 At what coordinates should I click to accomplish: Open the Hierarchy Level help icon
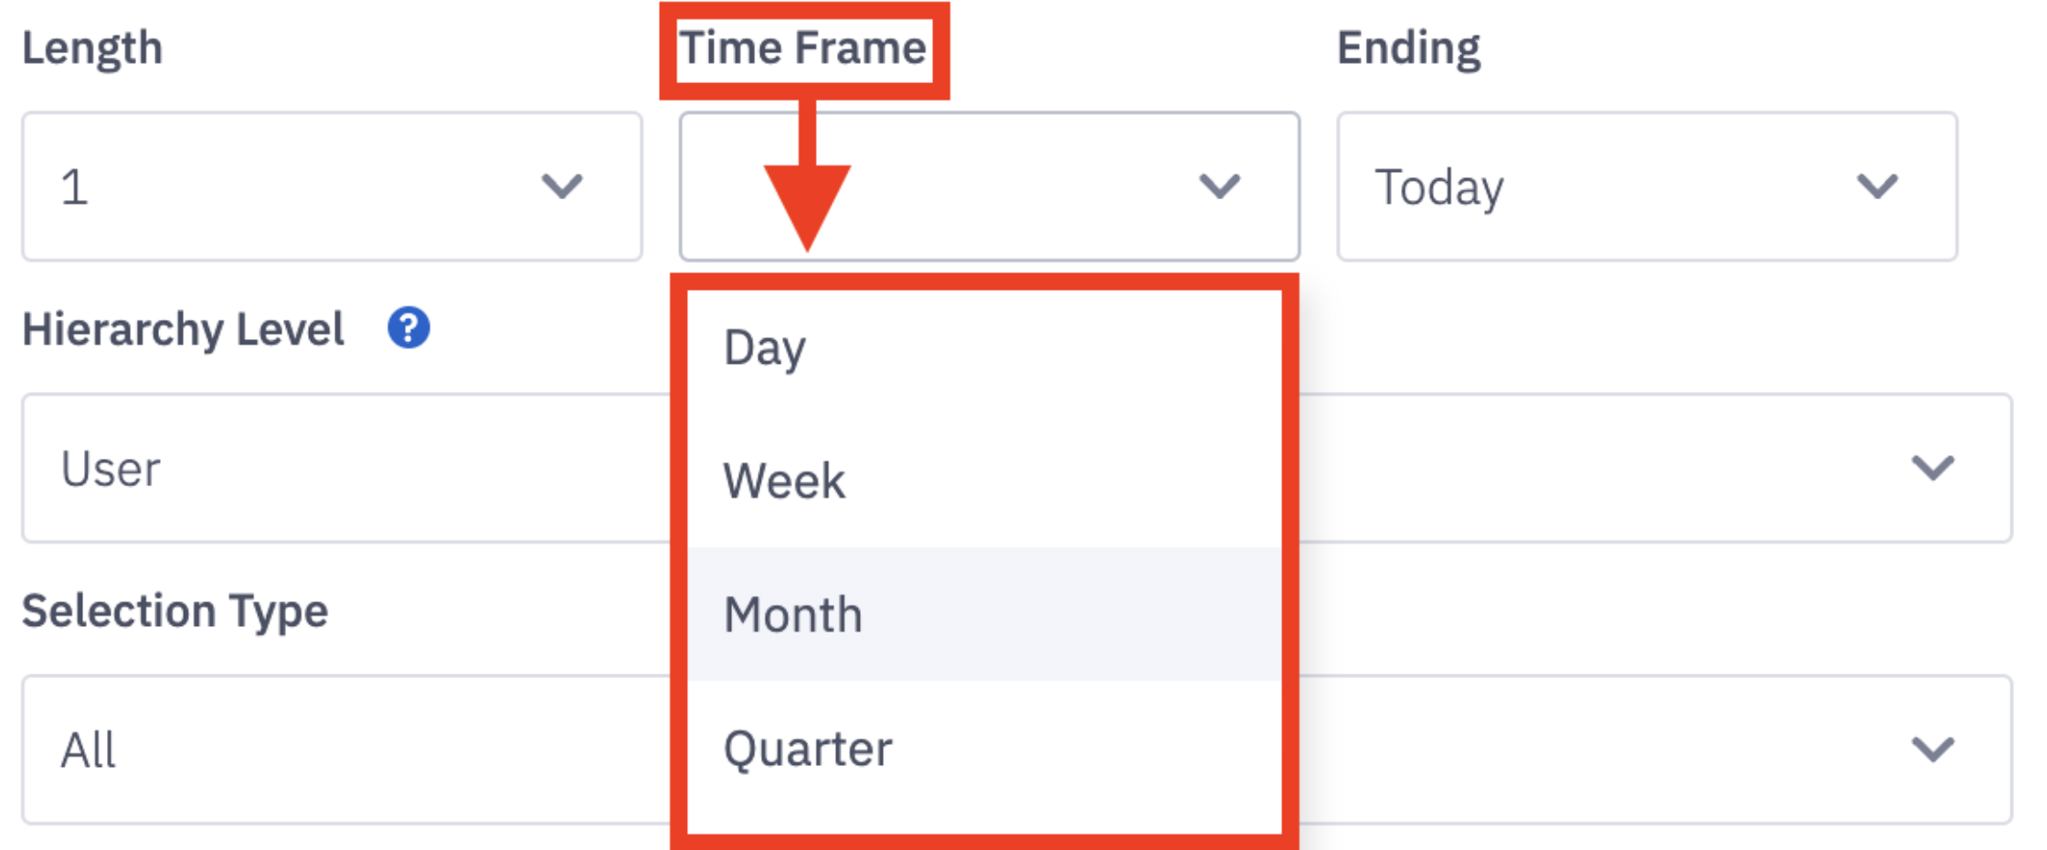click(408, 328)
